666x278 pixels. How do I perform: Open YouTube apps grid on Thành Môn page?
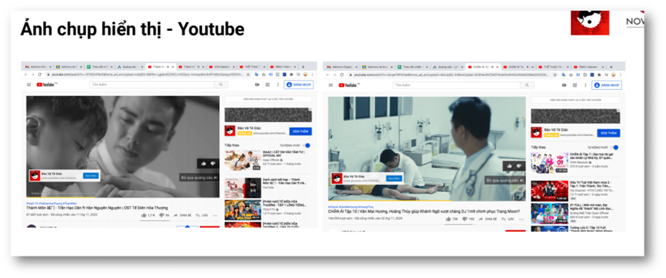click(267, 85)
